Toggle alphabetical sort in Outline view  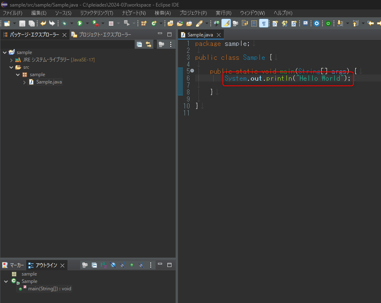click(x=104, y=265)
